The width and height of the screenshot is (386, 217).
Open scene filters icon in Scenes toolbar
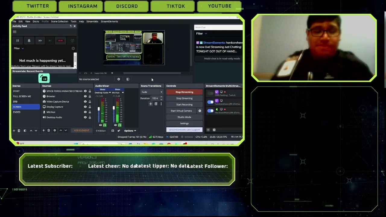(x=25, y=131)
